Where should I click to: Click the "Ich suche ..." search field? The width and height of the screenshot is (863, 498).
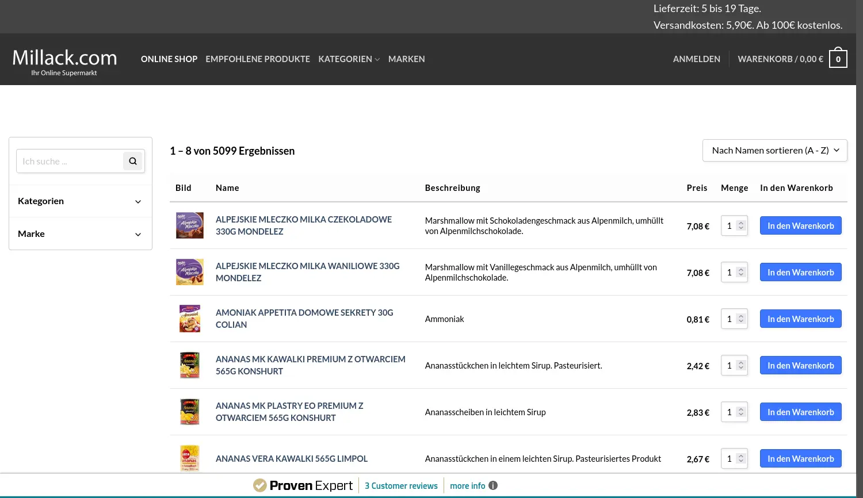tap(69, 161)
